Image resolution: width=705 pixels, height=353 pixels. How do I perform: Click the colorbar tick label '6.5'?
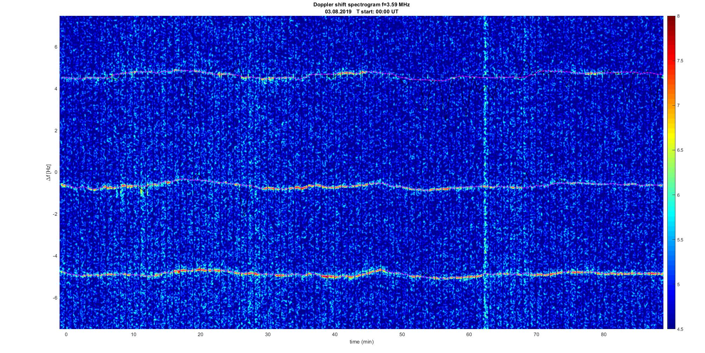pos(680,150)
